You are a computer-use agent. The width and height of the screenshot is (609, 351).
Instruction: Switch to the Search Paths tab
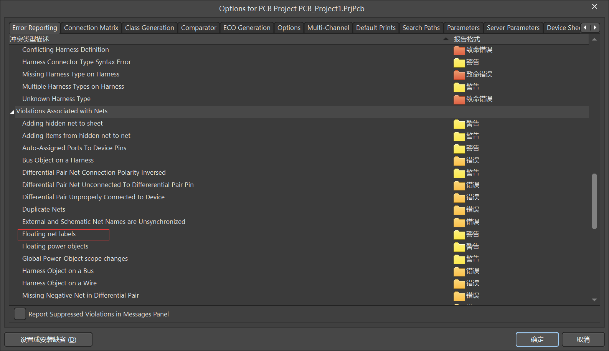[421, 28]
